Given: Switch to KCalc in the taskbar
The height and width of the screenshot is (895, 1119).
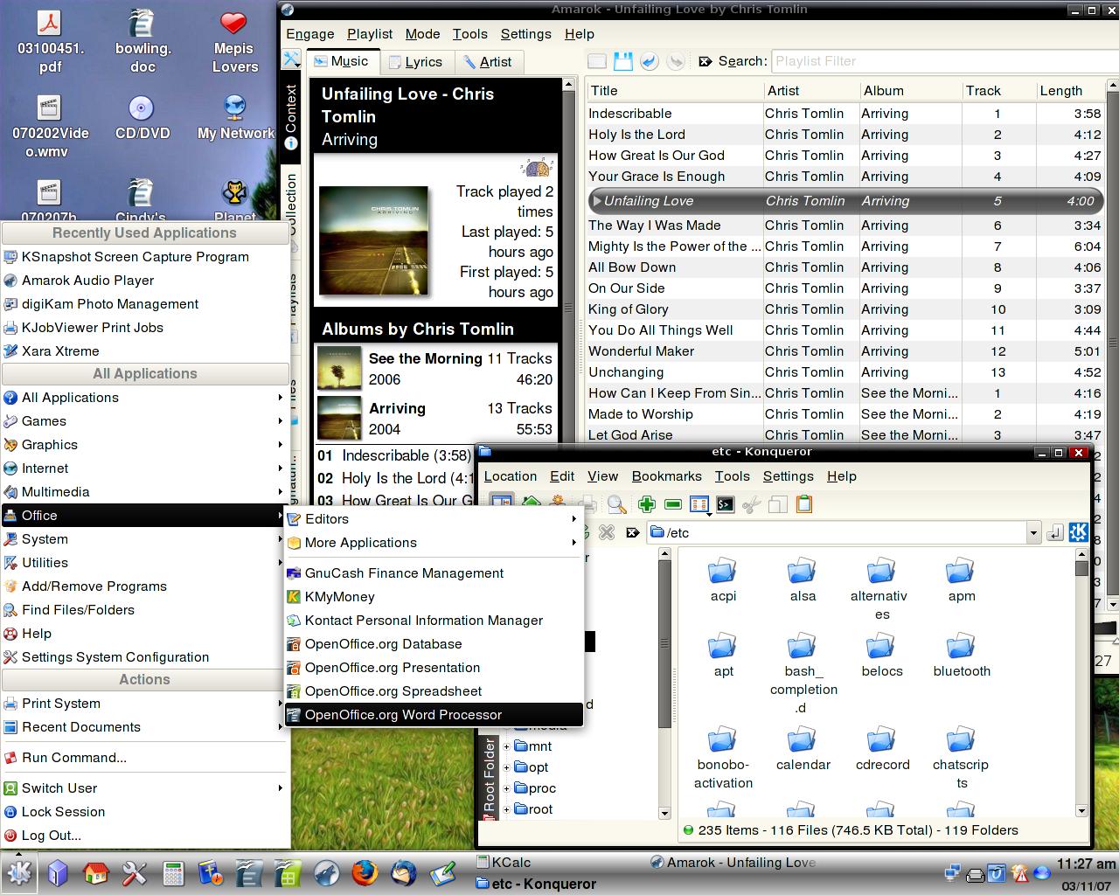Looking at the screenshot, I should pos(559,862).
